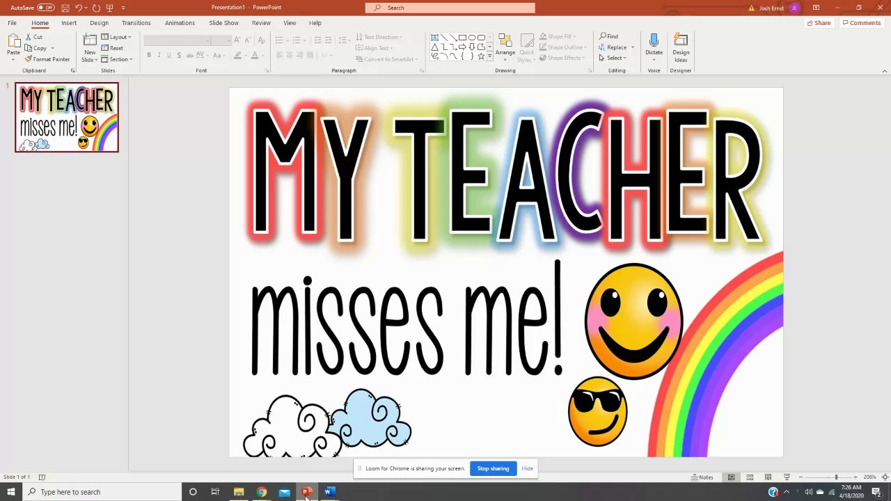Click the Increase Font Size icon
Screen dimensions: 891x501
pyautogui.click(x=237, y=40)
